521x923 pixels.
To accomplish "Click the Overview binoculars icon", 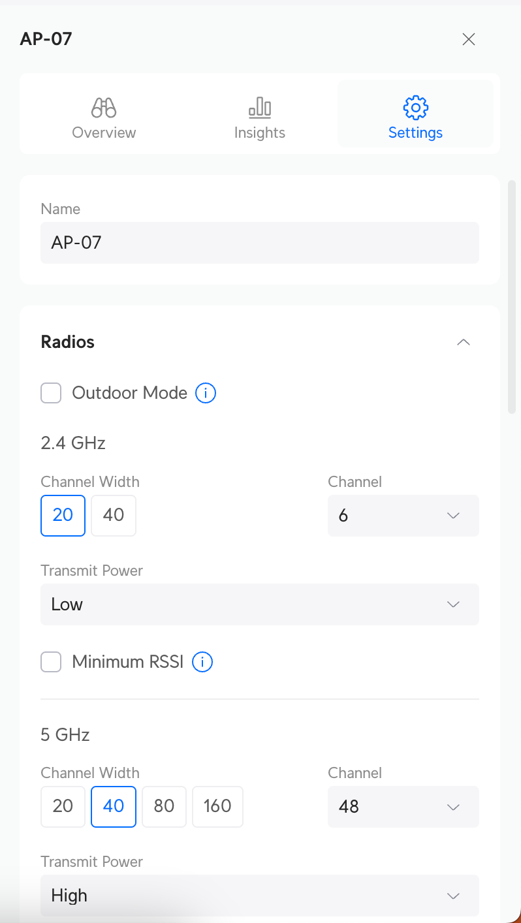I will pos(104,108).
